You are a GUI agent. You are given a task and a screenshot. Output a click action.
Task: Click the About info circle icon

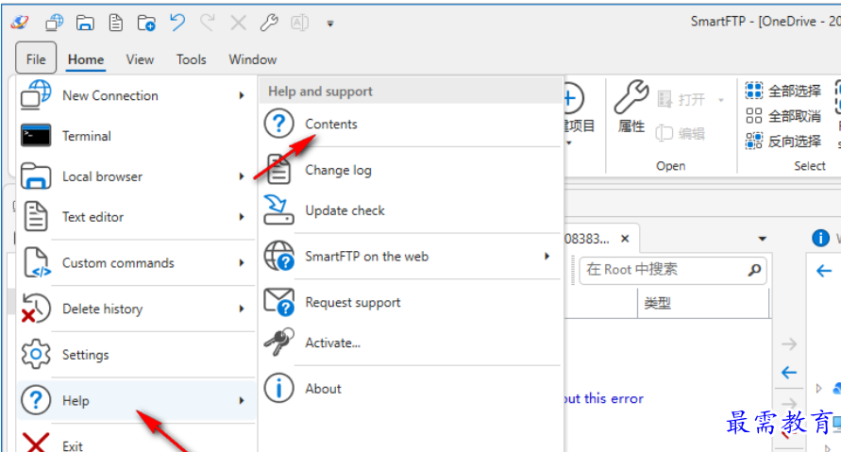point(278,388)
